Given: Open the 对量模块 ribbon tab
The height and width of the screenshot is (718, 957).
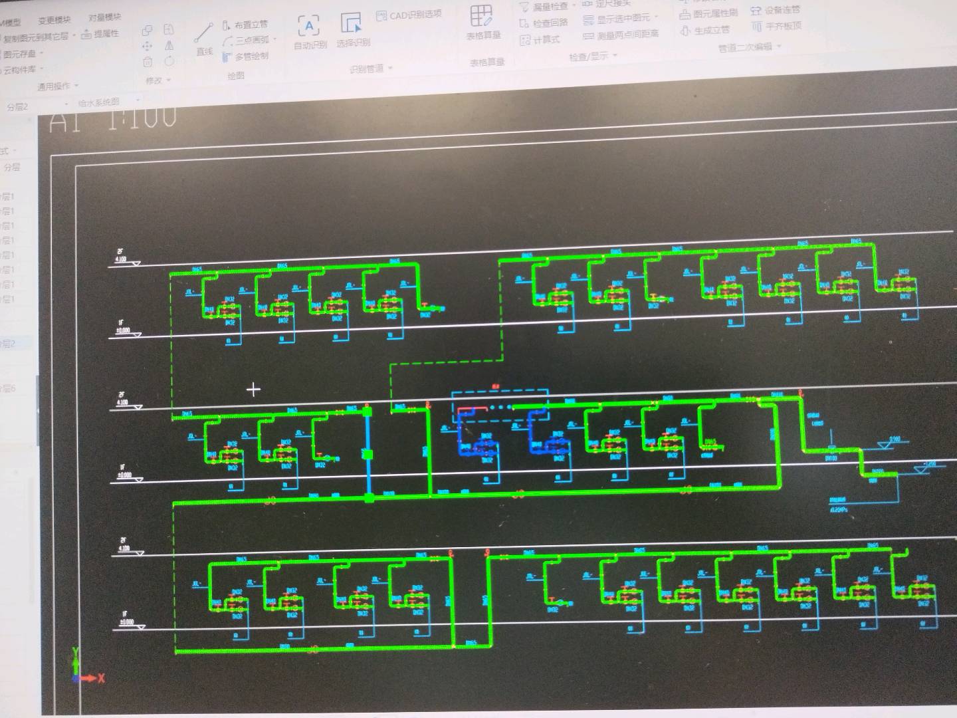Looking at the screenshot, I should [105, 17].
